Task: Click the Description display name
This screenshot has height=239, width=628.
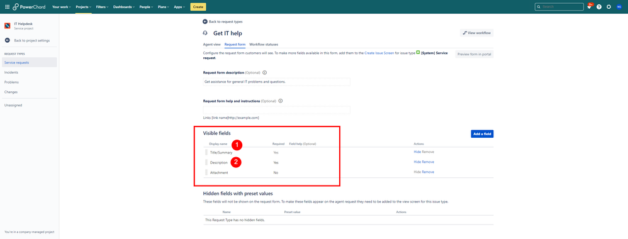Action: coord(219,162)
